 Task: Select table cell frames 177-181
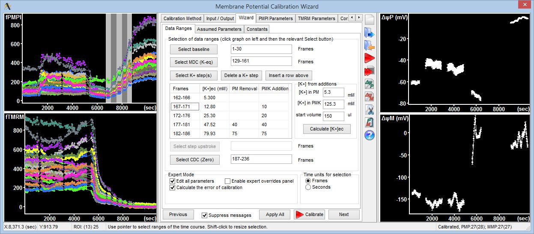185,124
